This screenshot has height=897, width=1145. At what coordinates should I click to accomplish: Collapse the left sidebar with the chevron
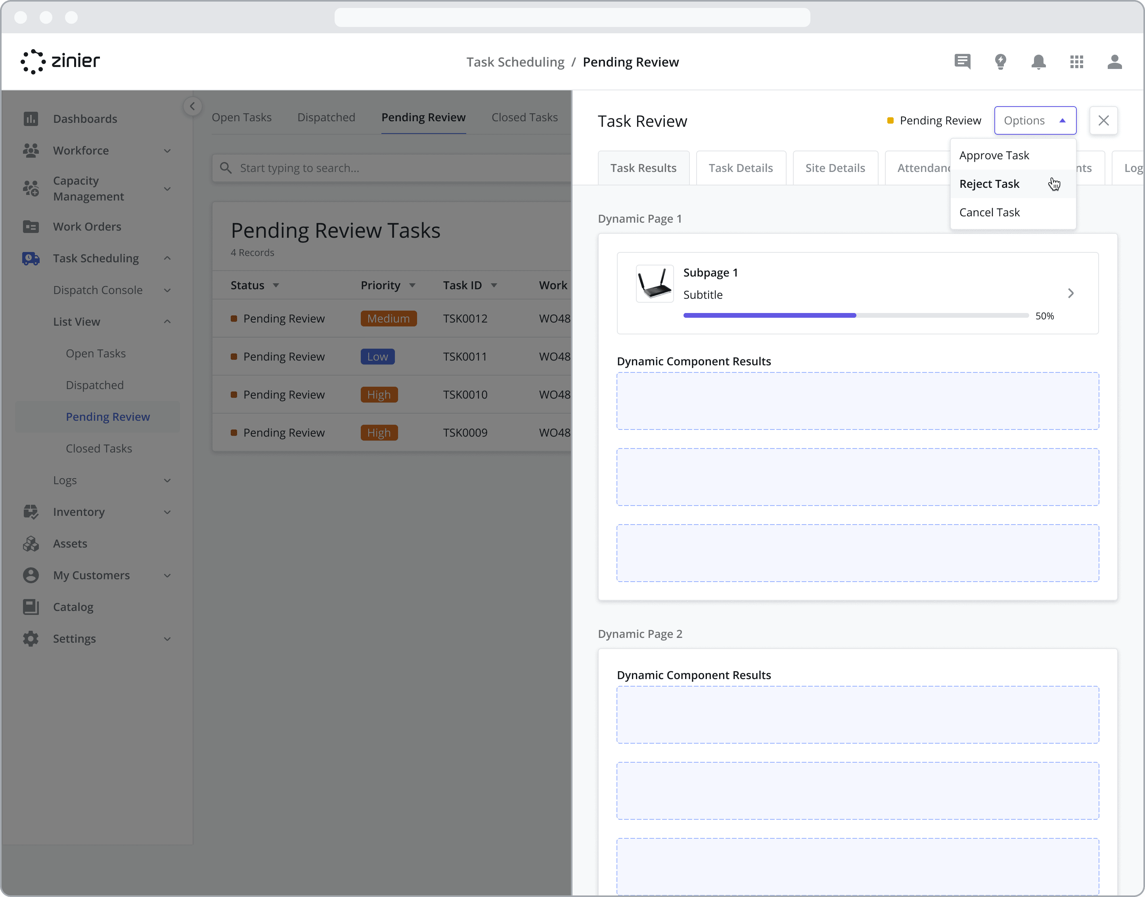(192, 106)
